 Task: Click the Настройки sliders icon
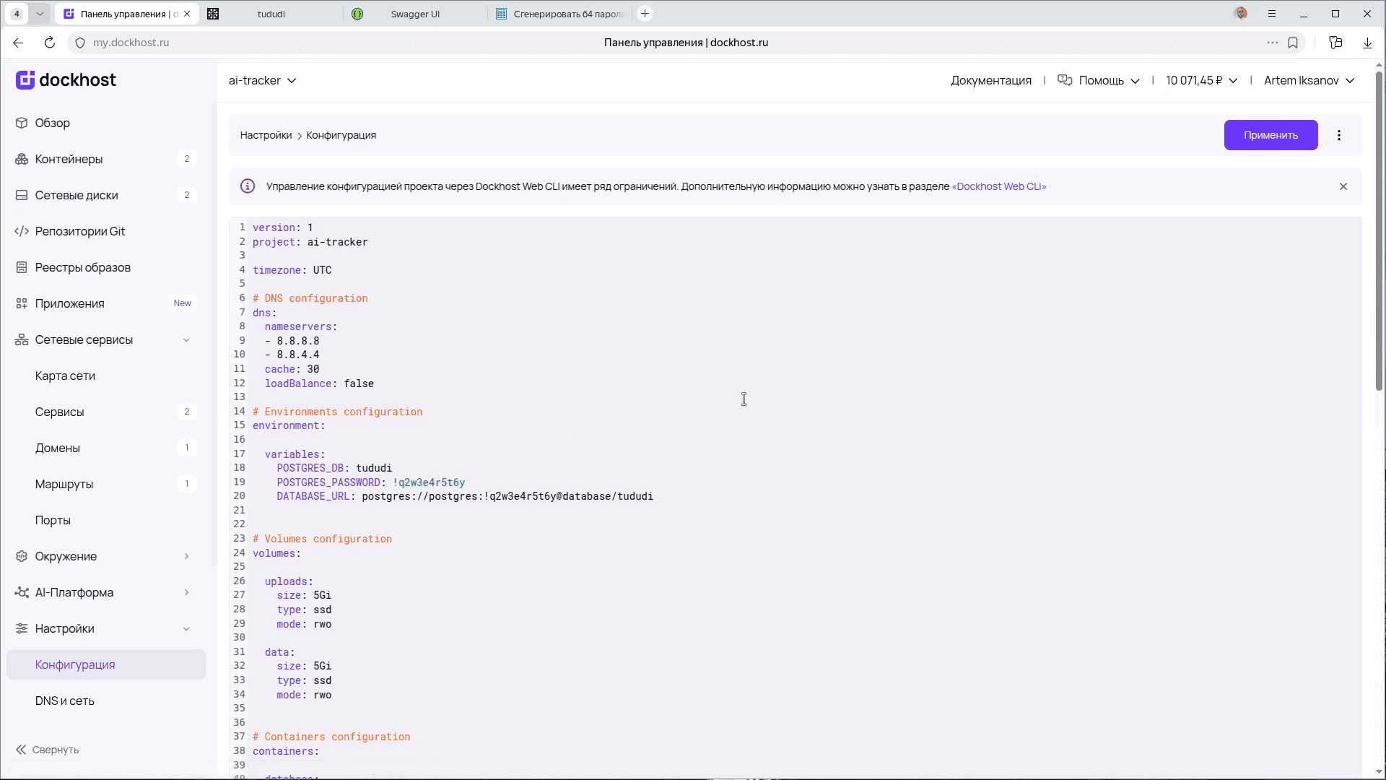(22, 628)
